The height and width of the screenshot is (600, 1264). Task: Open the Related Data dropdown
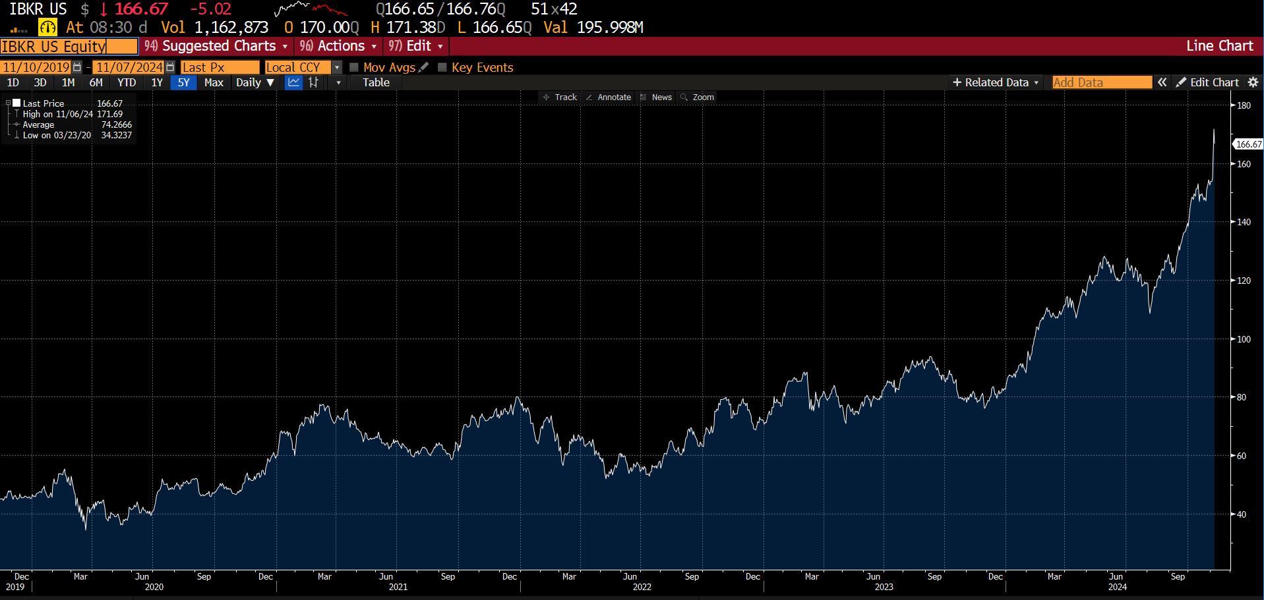[996, 82]
